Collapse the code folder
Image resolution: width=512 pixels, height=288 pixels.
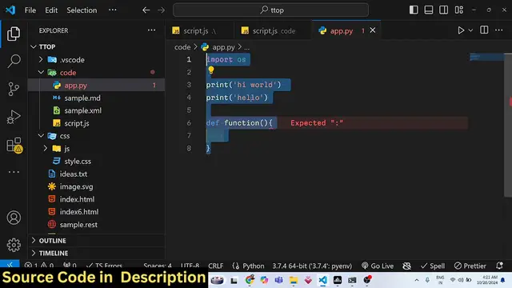pyautogui.click(x=41, y=72)
